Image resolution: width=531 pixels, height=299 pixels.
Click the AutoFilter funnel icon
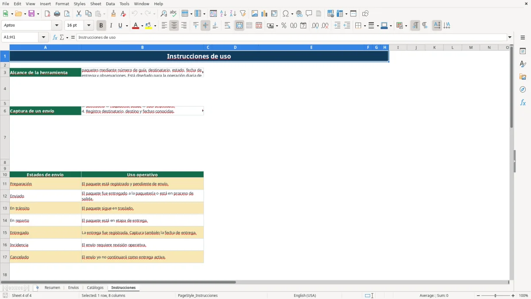click(x=243, y=14)
